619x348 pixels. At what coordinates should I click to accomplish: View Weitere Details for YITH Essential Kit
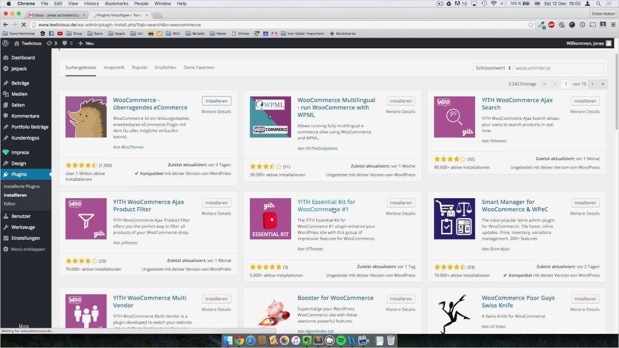pos(400,214)
